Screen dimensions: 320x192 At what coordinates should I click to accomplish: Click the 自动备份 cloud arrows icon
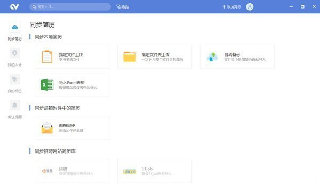[212, 57]
